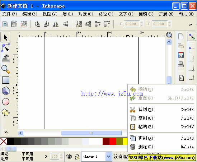Screen dimensions: 197x162
Task: Click canvas horizontal scrollbar left arrow
Action: click(21, 133)
